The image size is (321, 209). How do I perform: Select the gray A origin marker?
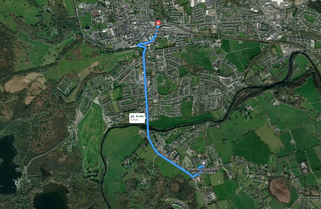click(203, 163)
